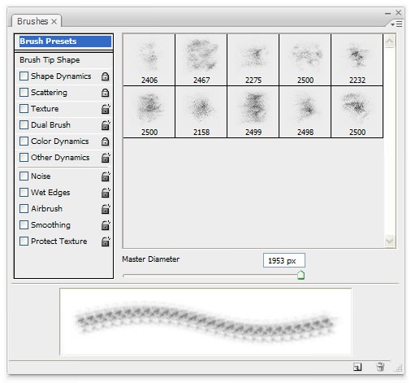The width and height of the screenshot is (411, 383).
Task: Close the Brushes panel window
Action: tap(398, 12)
